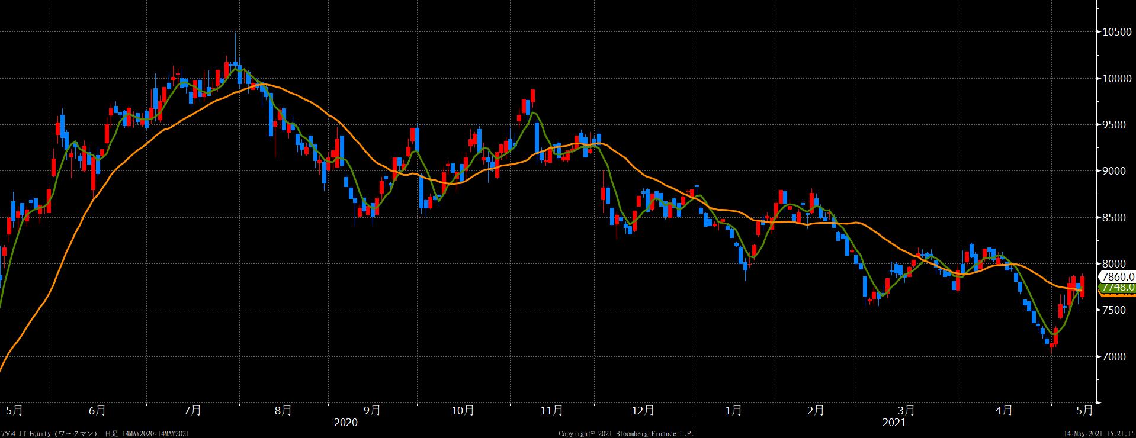
Task: Click the 10月 time axis label
Action: [463, 410]
